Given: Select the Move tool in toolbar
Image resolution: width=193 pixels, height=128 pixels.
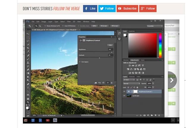Looking at the screenshot, I should tap(28, 34).
